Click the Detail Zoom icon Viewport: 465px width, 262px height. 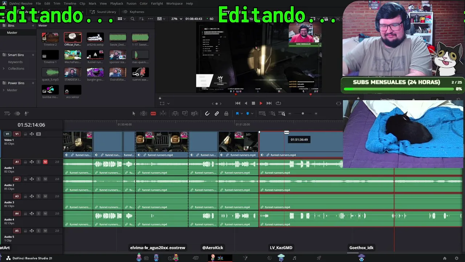[273, 114]
